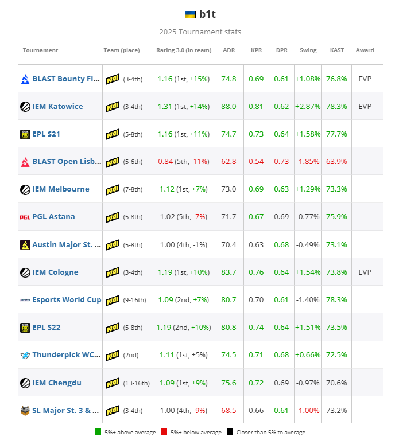Open the IEM Melbourne tournament link
The width and height of the screenshot is (399, 448).
click(61, 189)
